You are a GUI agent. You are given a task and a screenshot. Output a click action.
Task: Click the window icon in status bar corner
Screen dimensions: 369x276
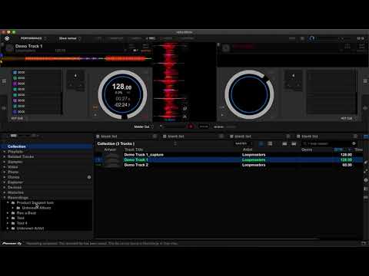[x=364, y=244]
